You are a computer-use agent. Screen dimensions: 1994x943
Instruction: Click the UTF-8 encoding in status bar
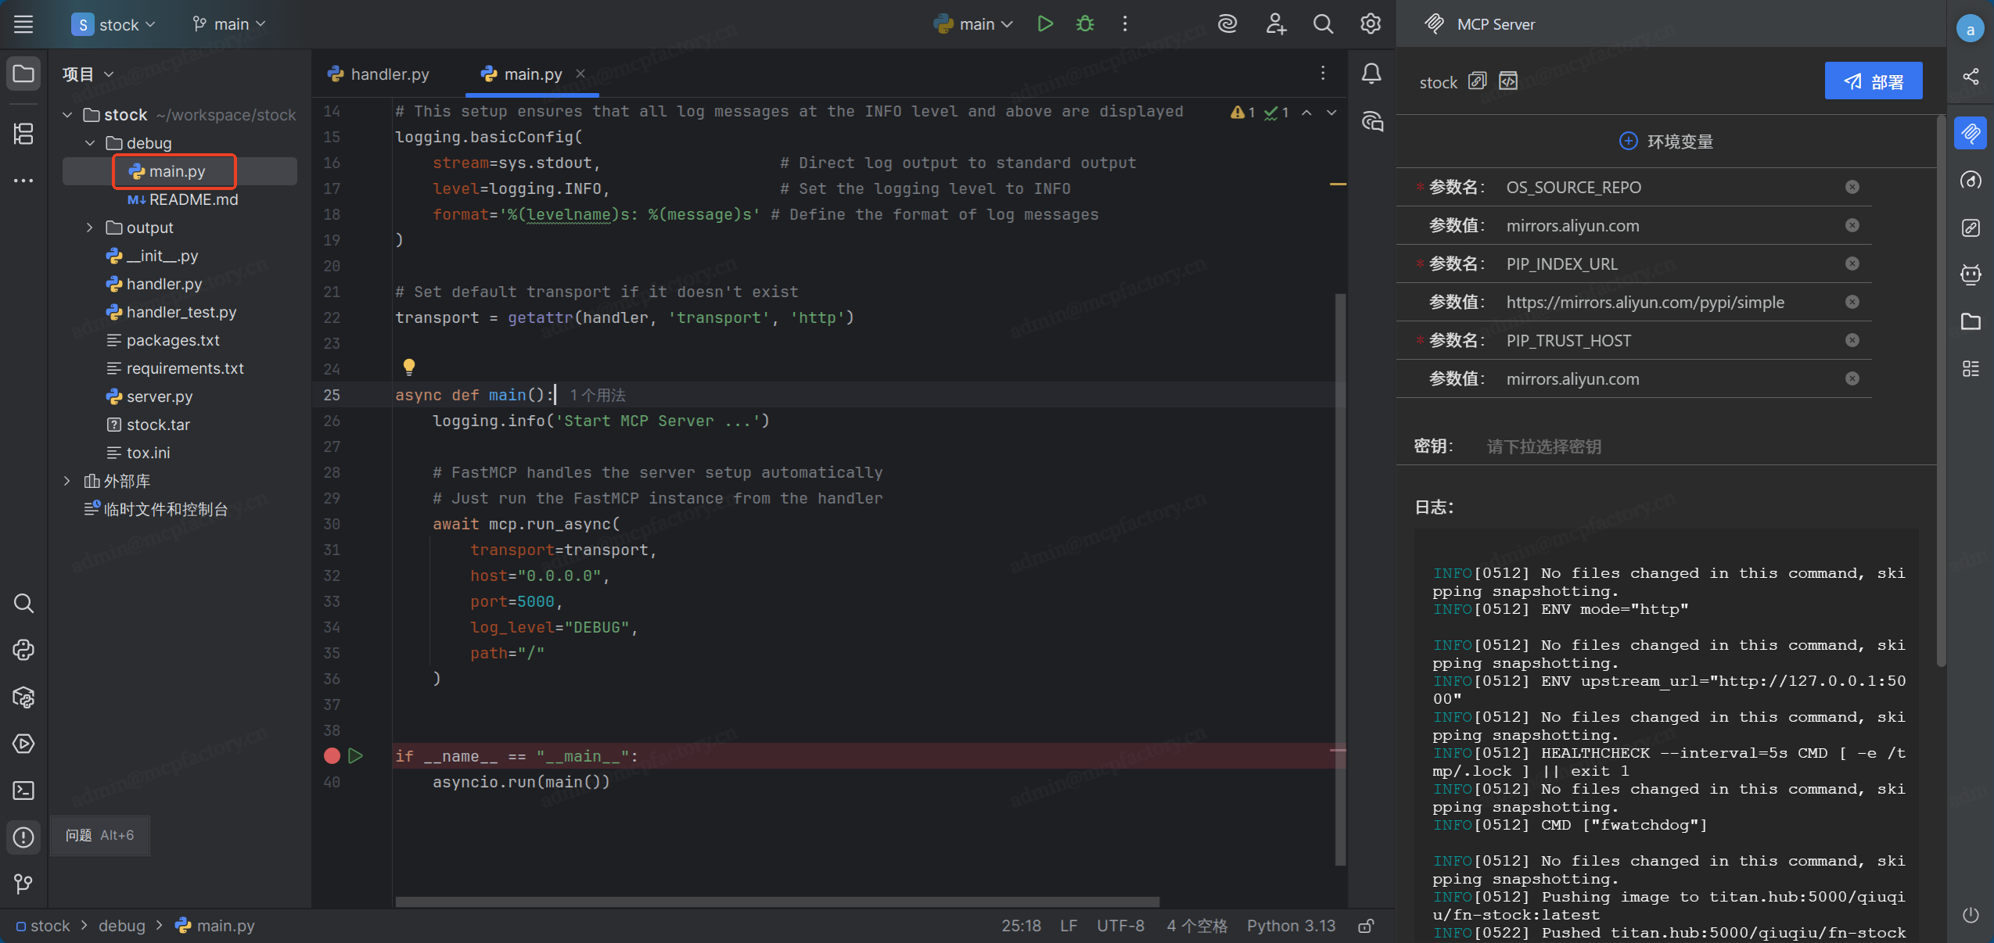click(1120, 926)
